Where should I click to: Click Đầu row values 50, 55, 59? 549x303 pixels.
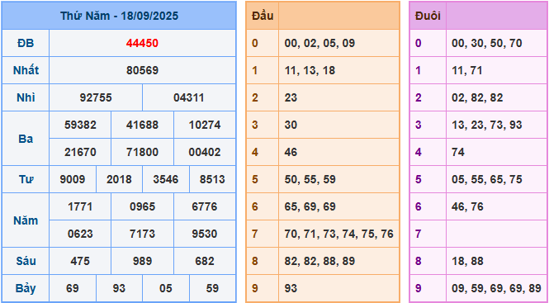tap(310, 180)
